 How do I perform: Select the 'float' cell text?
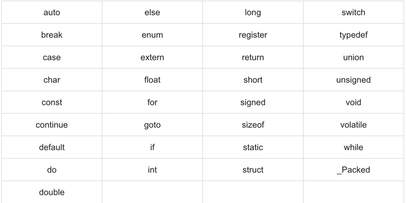point(152,80)
